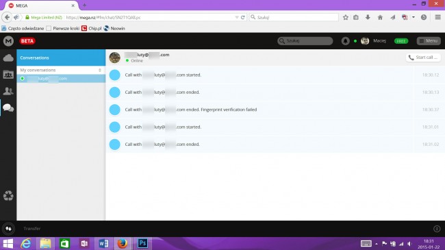Reload the page

pos(243,17)
